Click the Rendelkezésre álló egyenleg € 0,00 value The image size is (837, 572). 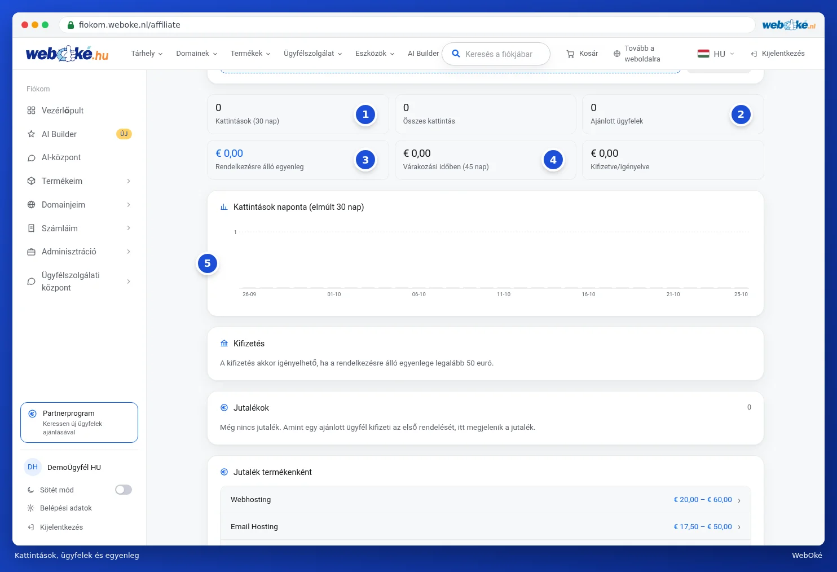(x=229, y=153)
